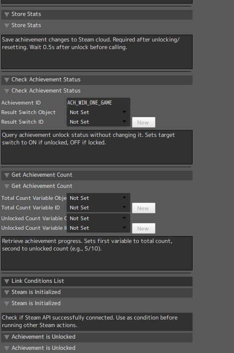Collapse the inner Store Stats subsection triangle
The height and width of the screenshot is (353, 234).
tap(7, 26)
